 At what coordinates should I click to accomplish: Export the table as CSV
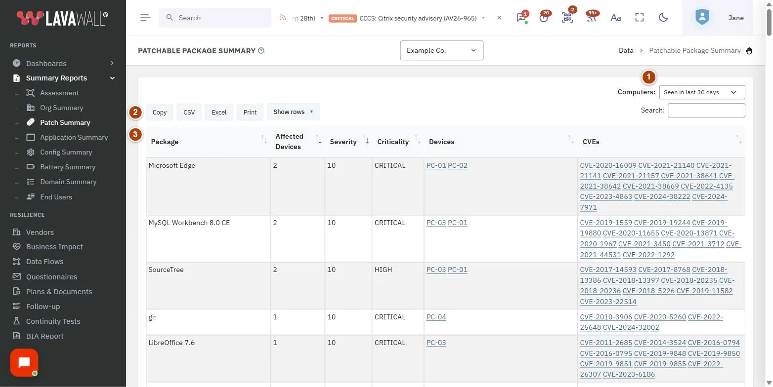point(189,112)
